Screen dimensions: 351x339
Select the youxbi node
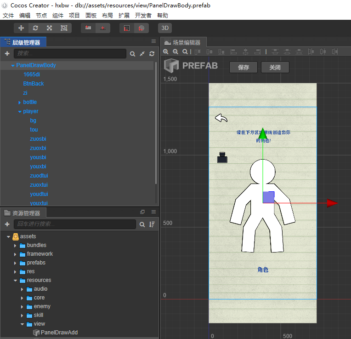[x=38, y=167]
